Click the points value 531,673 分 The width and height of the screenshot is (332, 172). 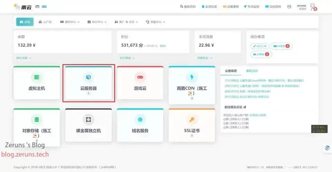point(132,45)
